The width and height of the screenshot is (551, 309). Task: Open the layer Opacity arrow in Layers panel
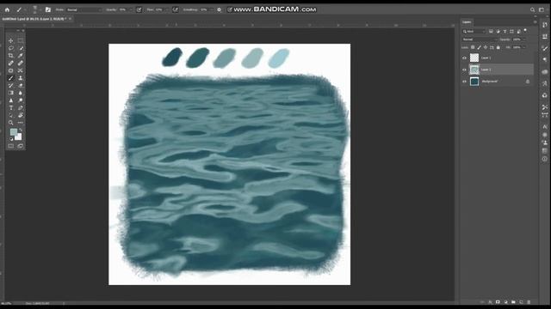(x=524, y=39)
